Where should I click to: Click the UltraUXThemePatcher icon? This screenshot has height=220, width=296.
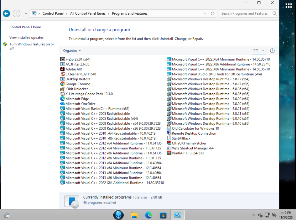tap(169, 143)
